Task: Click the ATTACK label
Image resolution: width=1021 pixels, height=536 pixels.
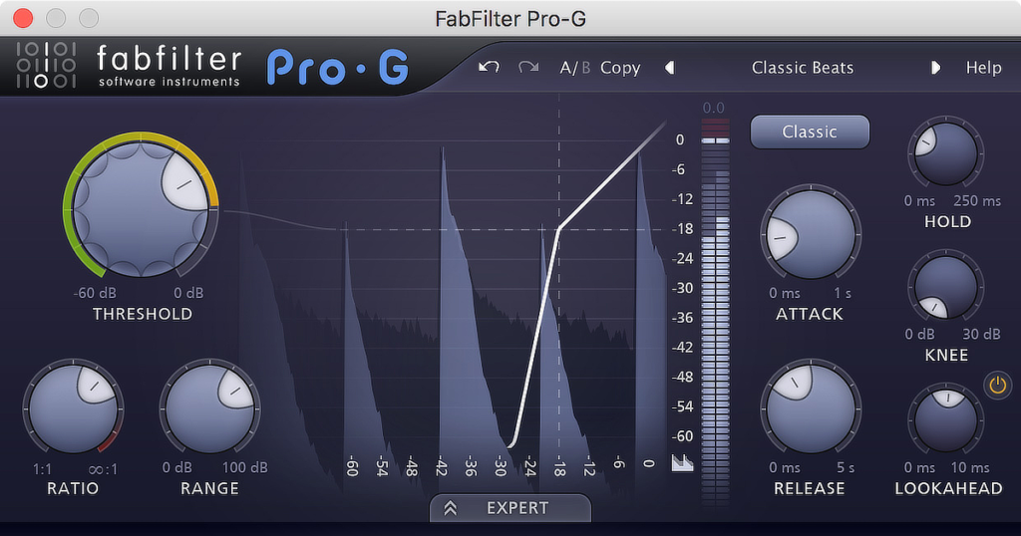Action: 810,314
